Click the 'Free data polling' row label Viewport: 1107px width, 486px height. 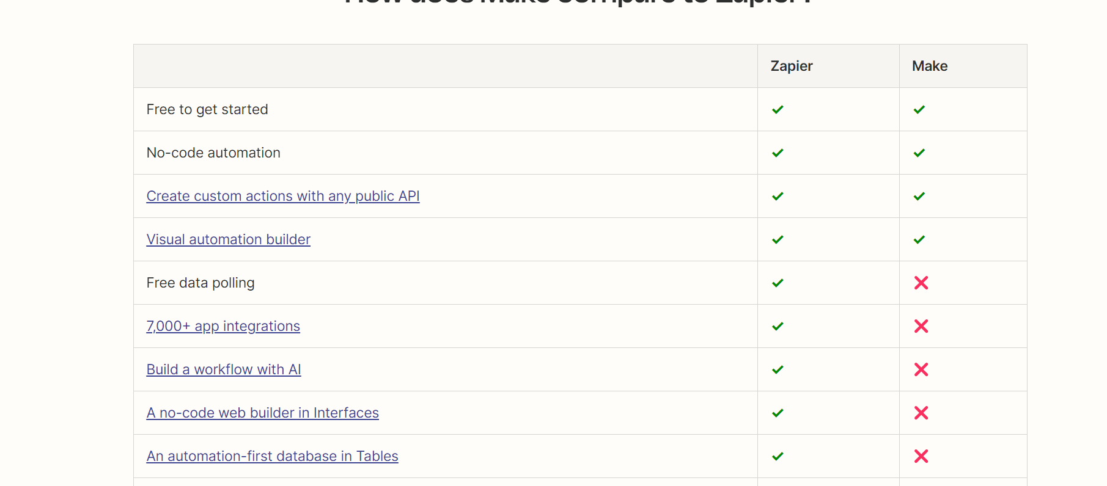tap(200, 283)
